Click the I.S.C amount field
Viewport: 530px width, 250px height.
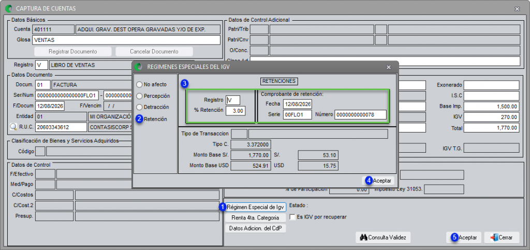(492, 96)
